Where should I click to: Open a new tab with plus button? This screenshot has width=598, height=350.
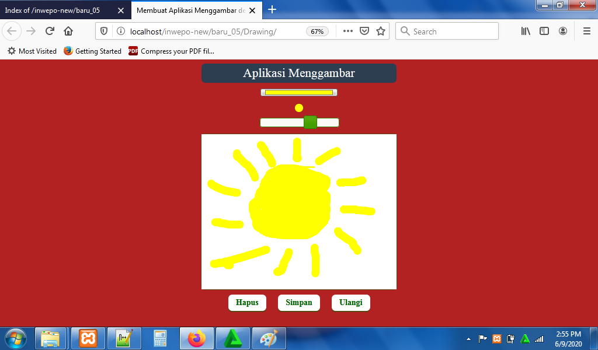[x=272, y=9]
